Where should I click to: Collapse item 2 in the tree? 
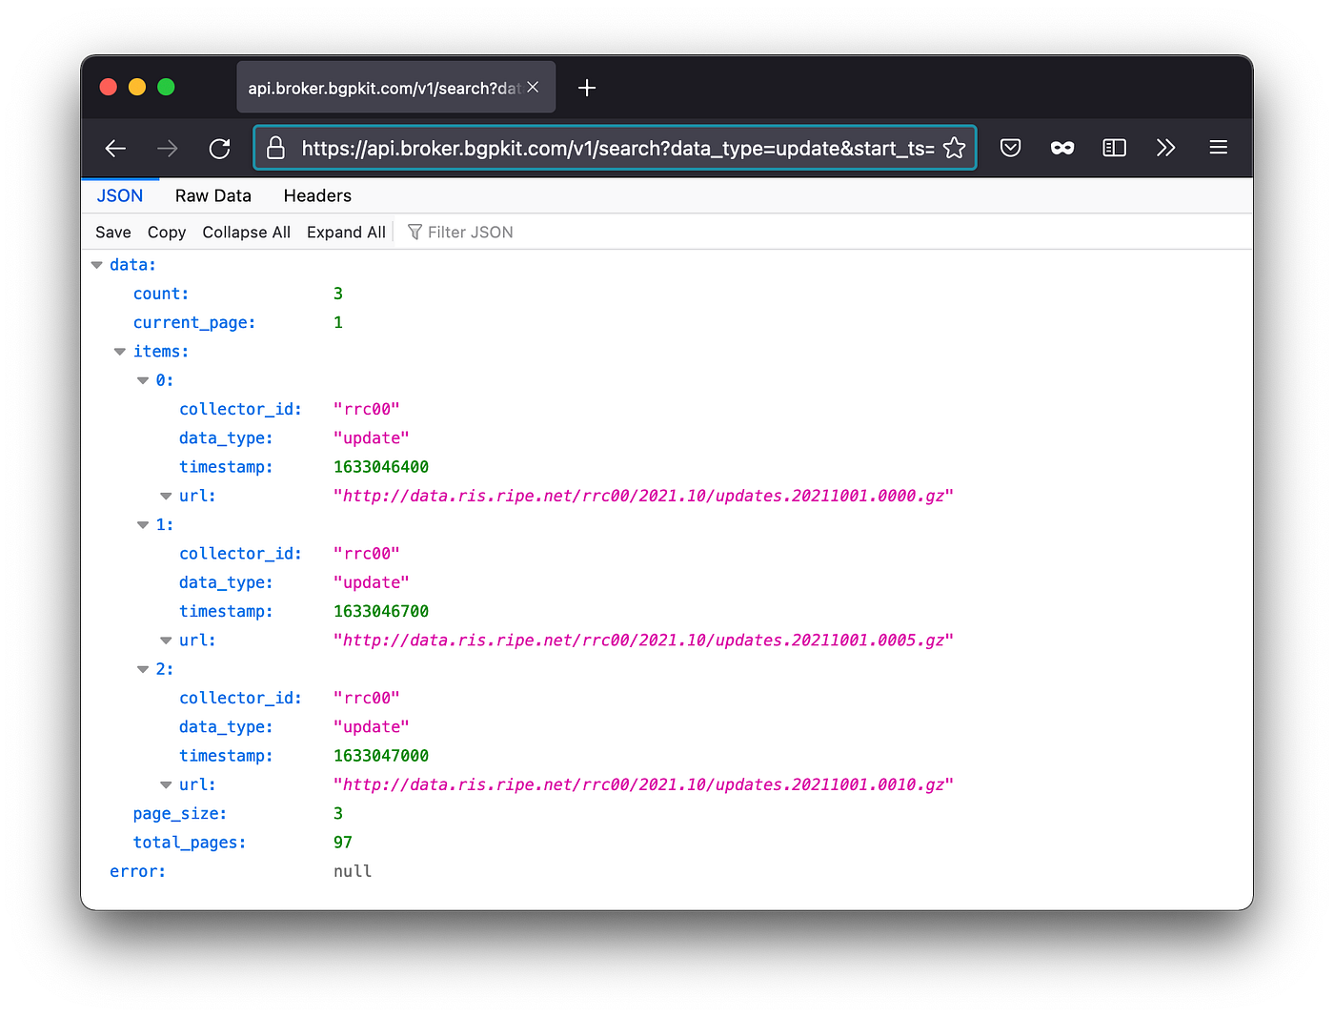point(143,669)
